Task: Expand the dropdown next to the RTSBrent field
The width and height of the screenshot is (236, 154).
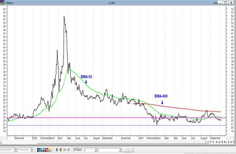Action: coord(96,150)
